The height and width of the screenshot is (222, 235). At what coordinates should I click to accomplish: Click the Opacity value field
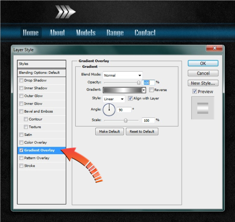coord(148,83)
